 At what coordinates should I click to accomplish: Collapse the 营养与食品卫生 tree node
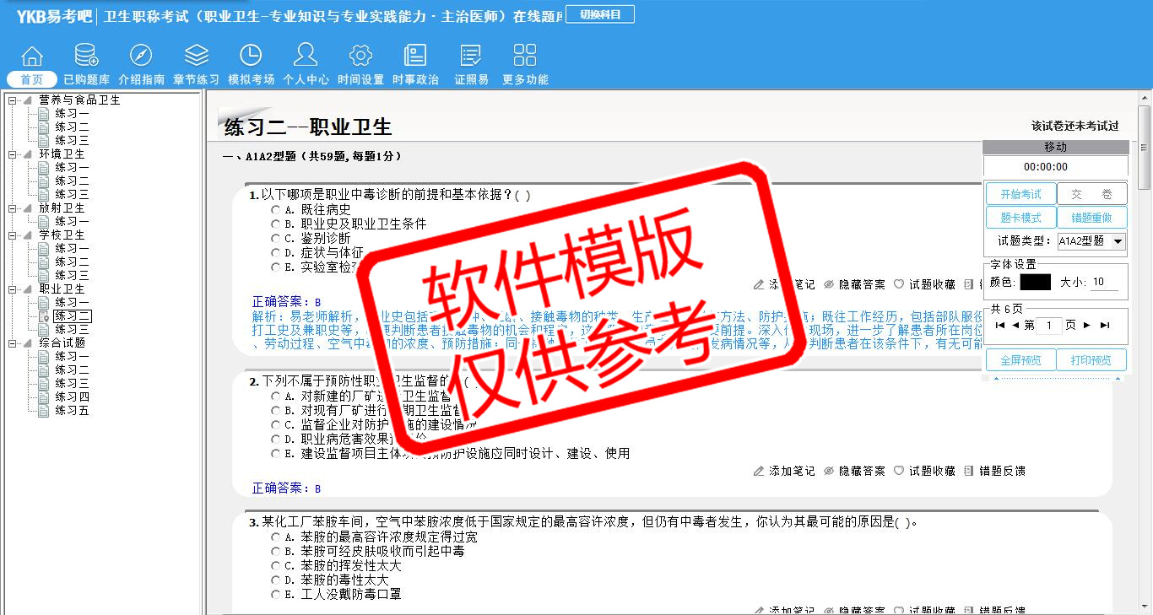[13, 100]
